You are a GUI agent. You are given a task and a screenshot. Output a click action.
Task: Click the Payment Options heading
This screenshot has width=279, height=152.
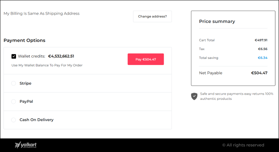pos(24,40)
